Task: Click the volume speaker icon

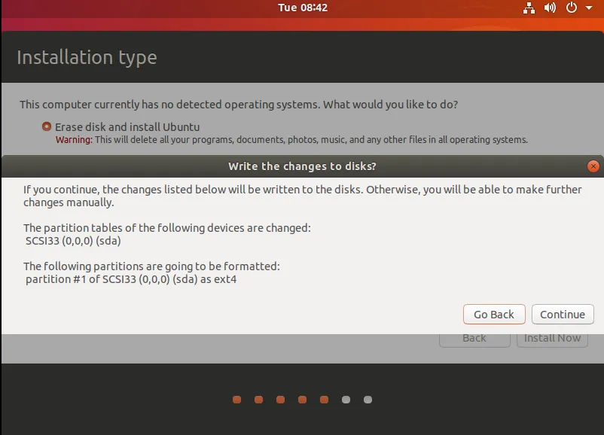Action: [550, 8]
